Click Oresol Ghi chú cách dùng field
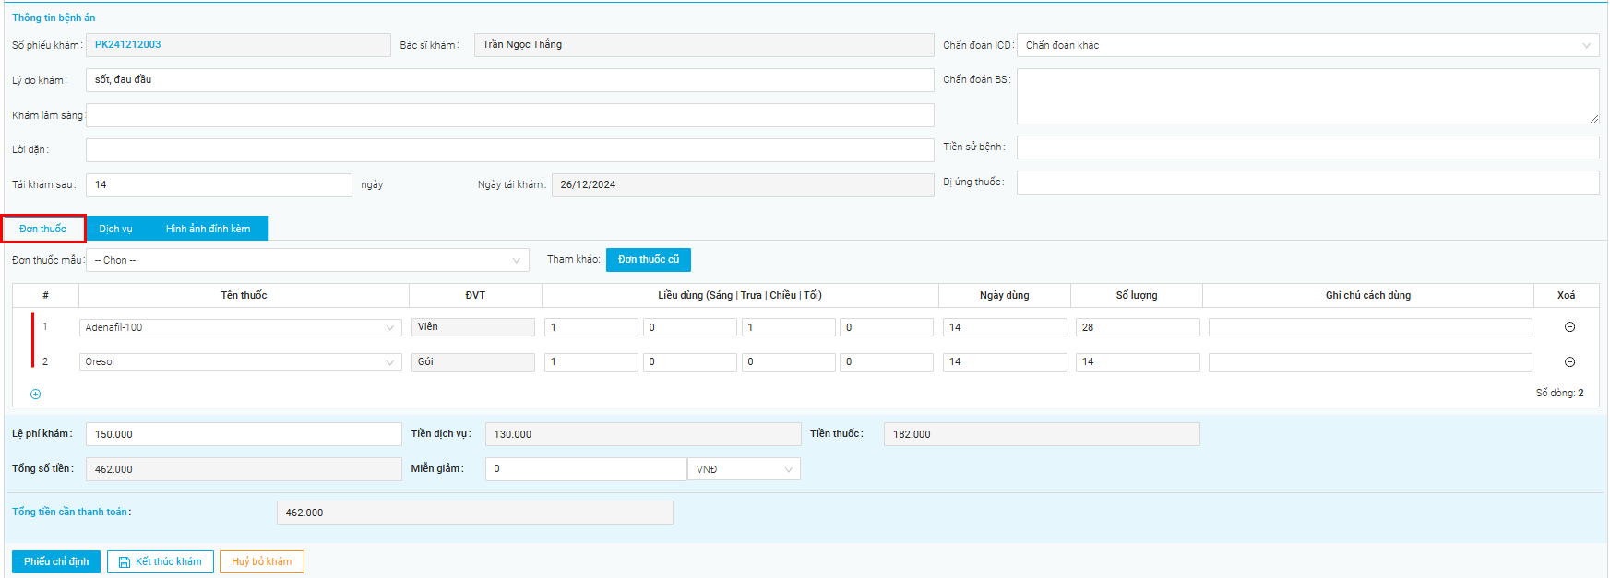This screenshot has height=578, width=1610. tap(1370, 362)
